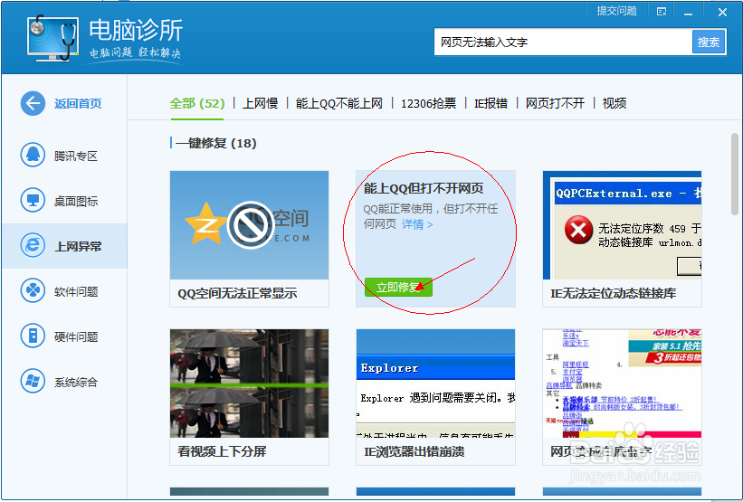Click 提交问题 in the title bar
The image size is (743, 502).
(616, 11)
